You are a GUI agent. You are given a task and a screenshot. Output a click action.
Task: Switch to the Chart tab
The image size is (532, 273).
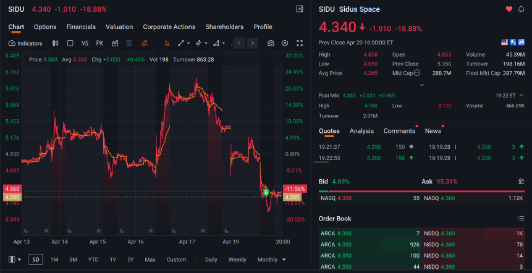point(16,27)
